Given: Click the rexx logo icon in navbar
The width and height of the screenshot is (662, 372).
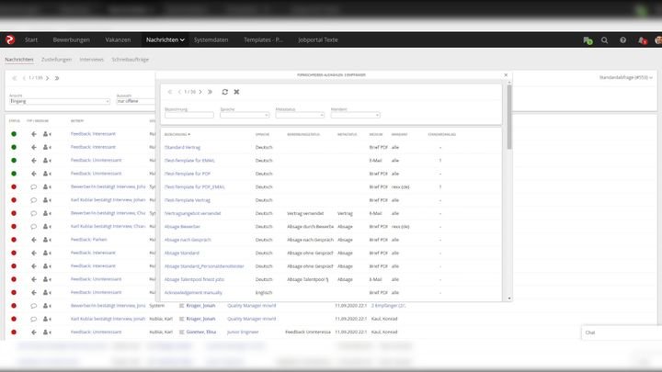Looking at the screenshot, I should pos(10,39).
